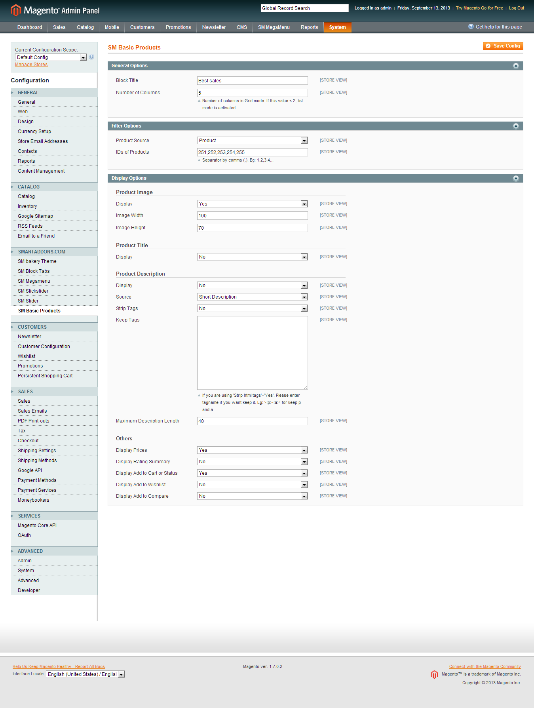The width and height of the screenshot is (534, 708).
Task: Follow the Manage Stores link
Action: click(x=31, y=65)
